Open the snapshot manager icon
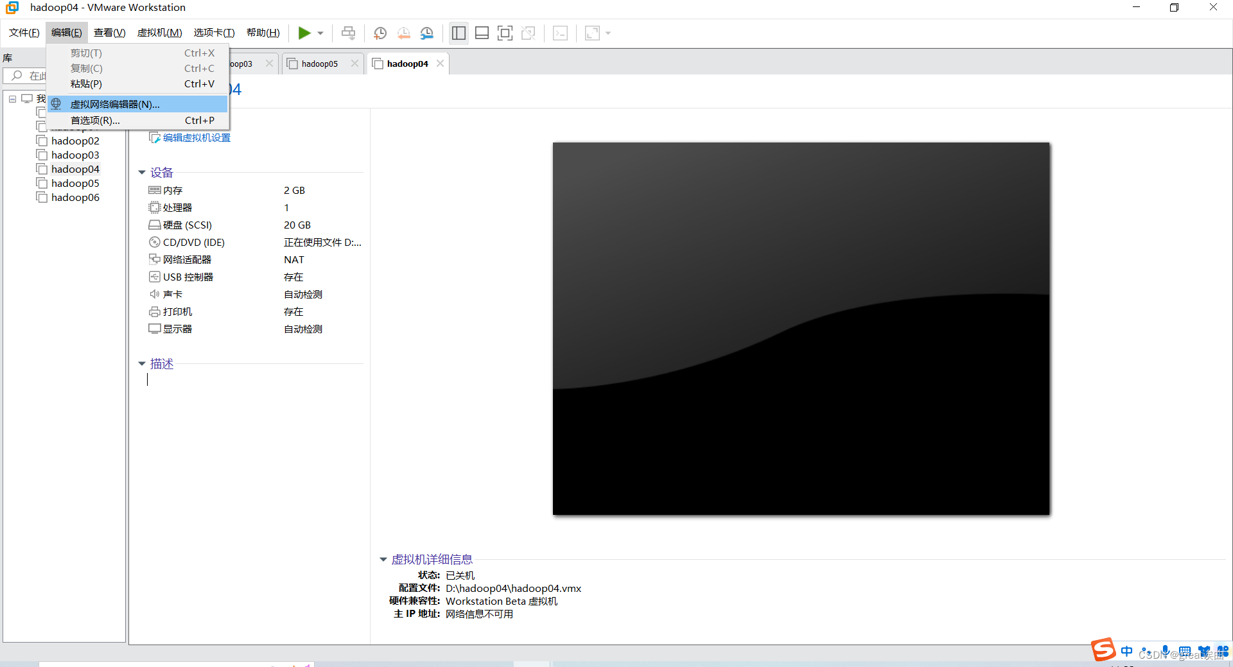 click(426, 33)
